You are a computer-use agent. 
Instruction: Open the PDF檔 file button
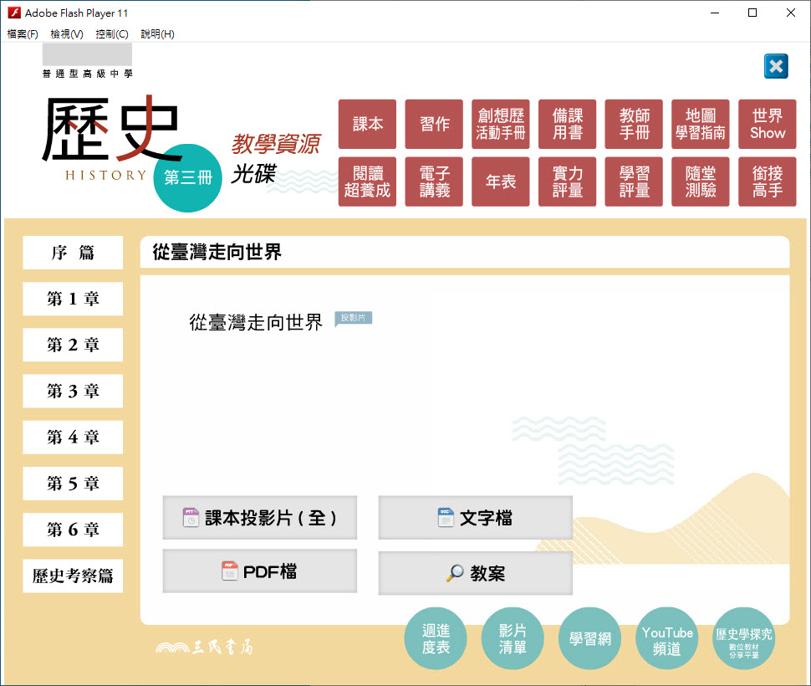260,572
